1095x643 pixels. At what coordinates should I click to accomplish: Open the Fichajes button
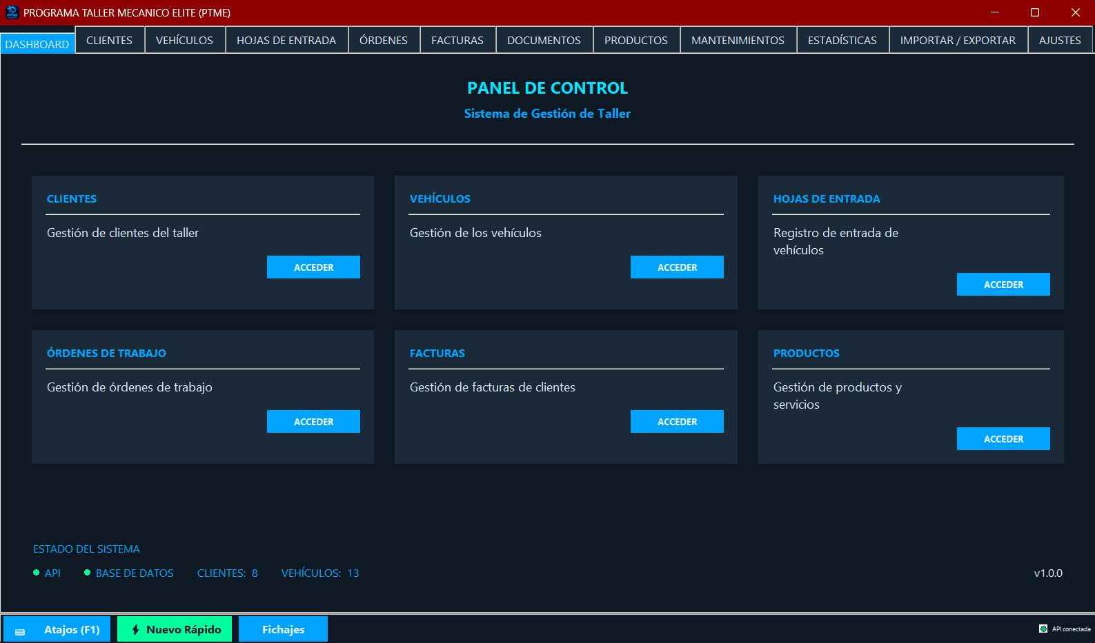[283, 629]
